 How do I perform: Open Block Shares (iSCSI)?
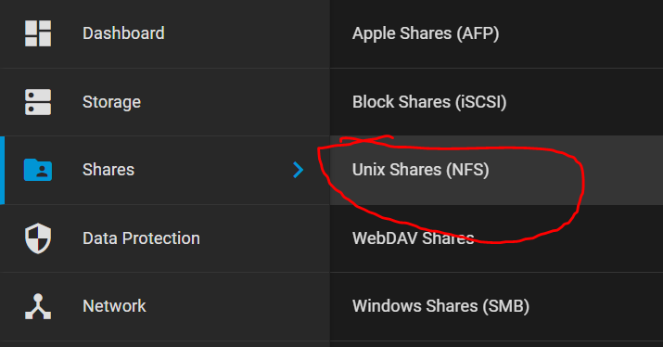(x=429, y=102)
